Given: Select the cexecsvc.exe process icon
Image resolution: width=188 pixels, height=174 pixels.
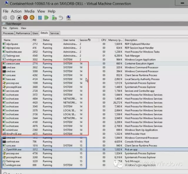Looking at the screenshot, I should click(x=4, y=63).
